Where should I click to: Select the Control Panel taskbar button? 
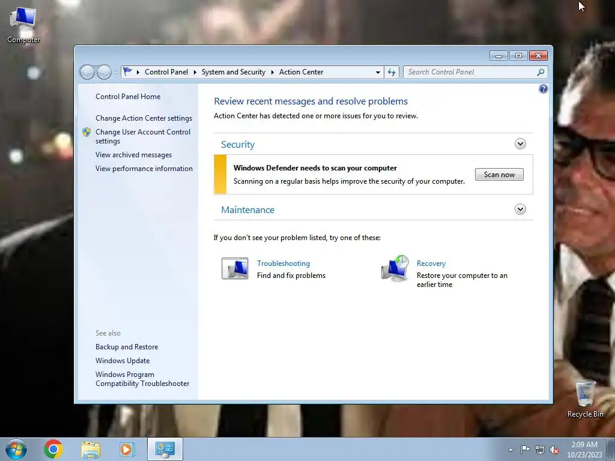point(165,449)
